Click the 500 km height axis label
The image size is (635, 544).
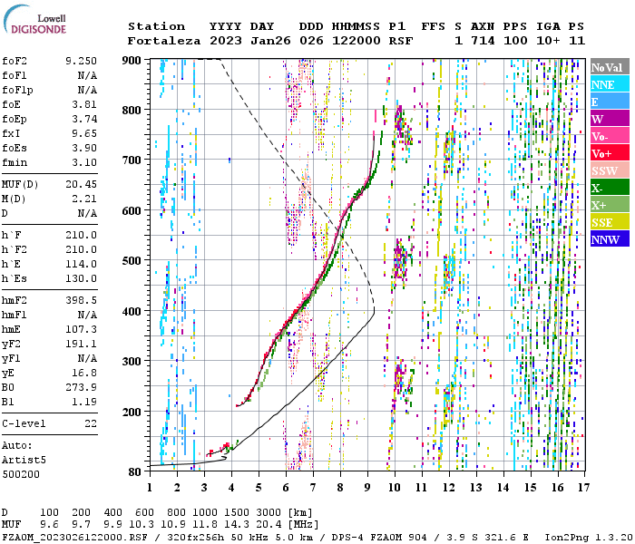tap(132, 261)
